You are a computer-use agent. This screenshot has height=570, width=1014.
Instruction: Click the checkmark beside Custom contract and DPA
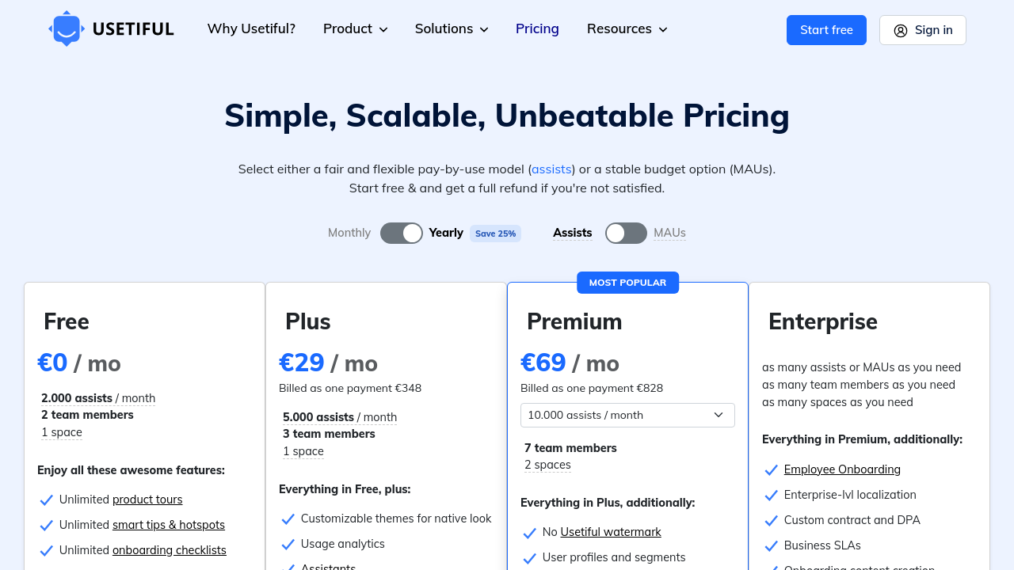tap(772, 521)
